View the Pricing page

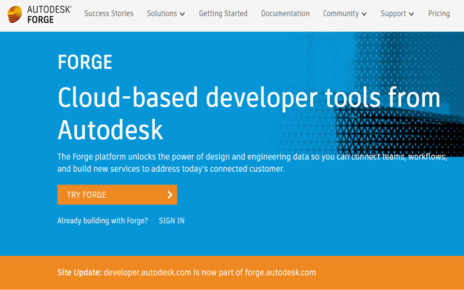[439, 13]
